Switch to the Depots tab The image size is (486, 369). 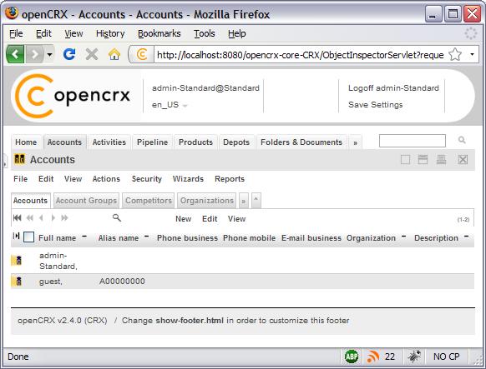pos(236,142)
